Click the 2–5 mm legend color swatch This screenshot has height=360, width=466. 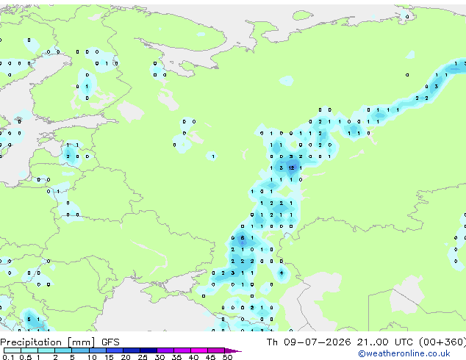63,350
